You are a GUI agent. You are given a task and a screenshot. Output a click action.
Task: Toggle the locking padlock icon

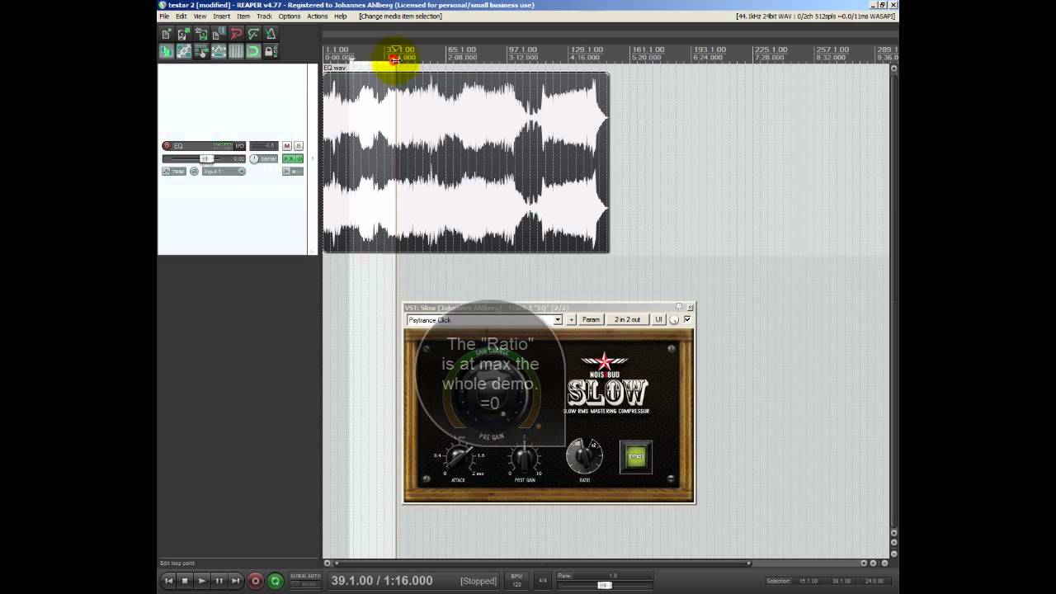(x=271, y=51)
